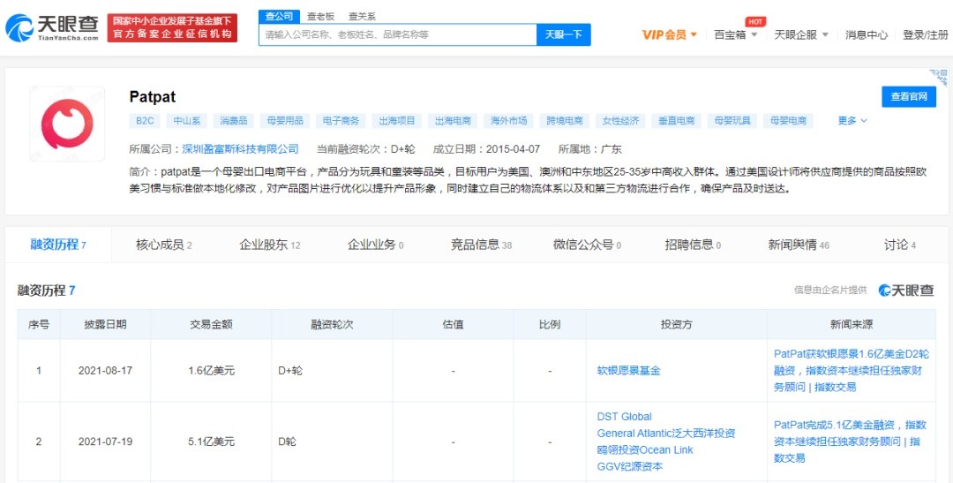Expand 更多 to show more tags
Viewport: 953px width, 483px height.
click(852, 120)
